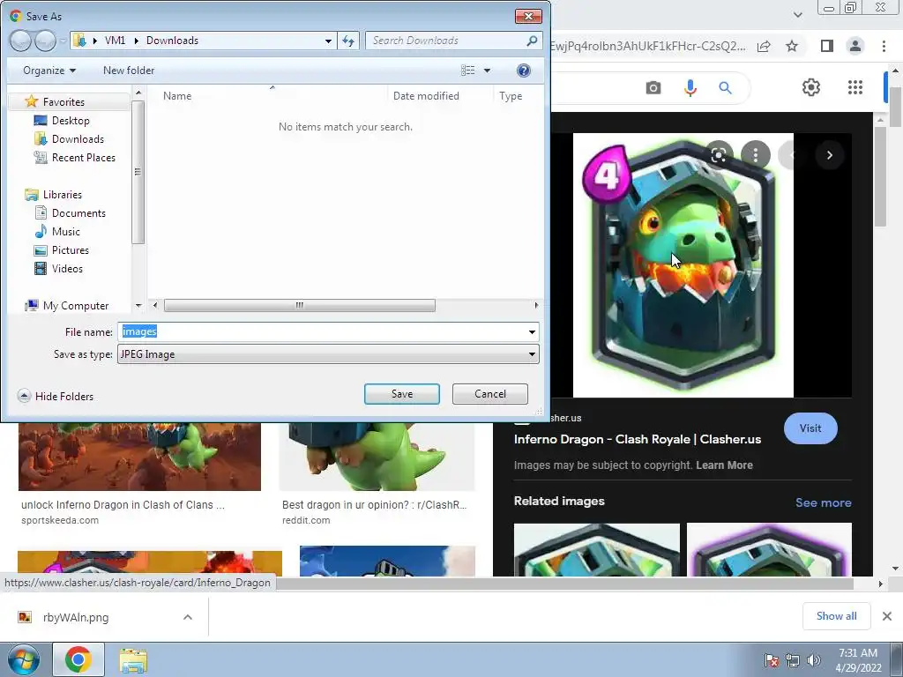Viewport: 903px width, 677px height.
Task: Open the Music library
Action: click(x=65, y=232)
